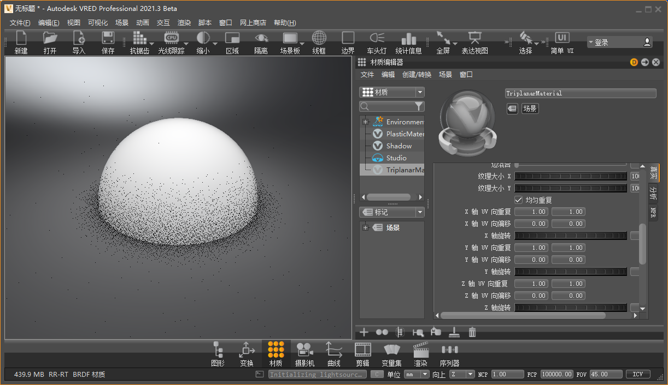Click the 抗锯齿 antialiasing toolbar icon
This screenshot has height=385, width=668.
point(139,38)
